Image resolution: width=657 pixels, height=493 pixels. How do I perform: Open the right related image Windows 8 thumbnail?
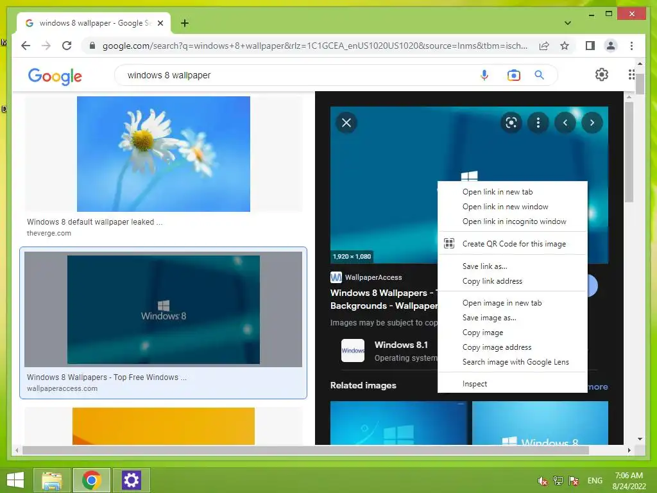(x=540, y=422)
